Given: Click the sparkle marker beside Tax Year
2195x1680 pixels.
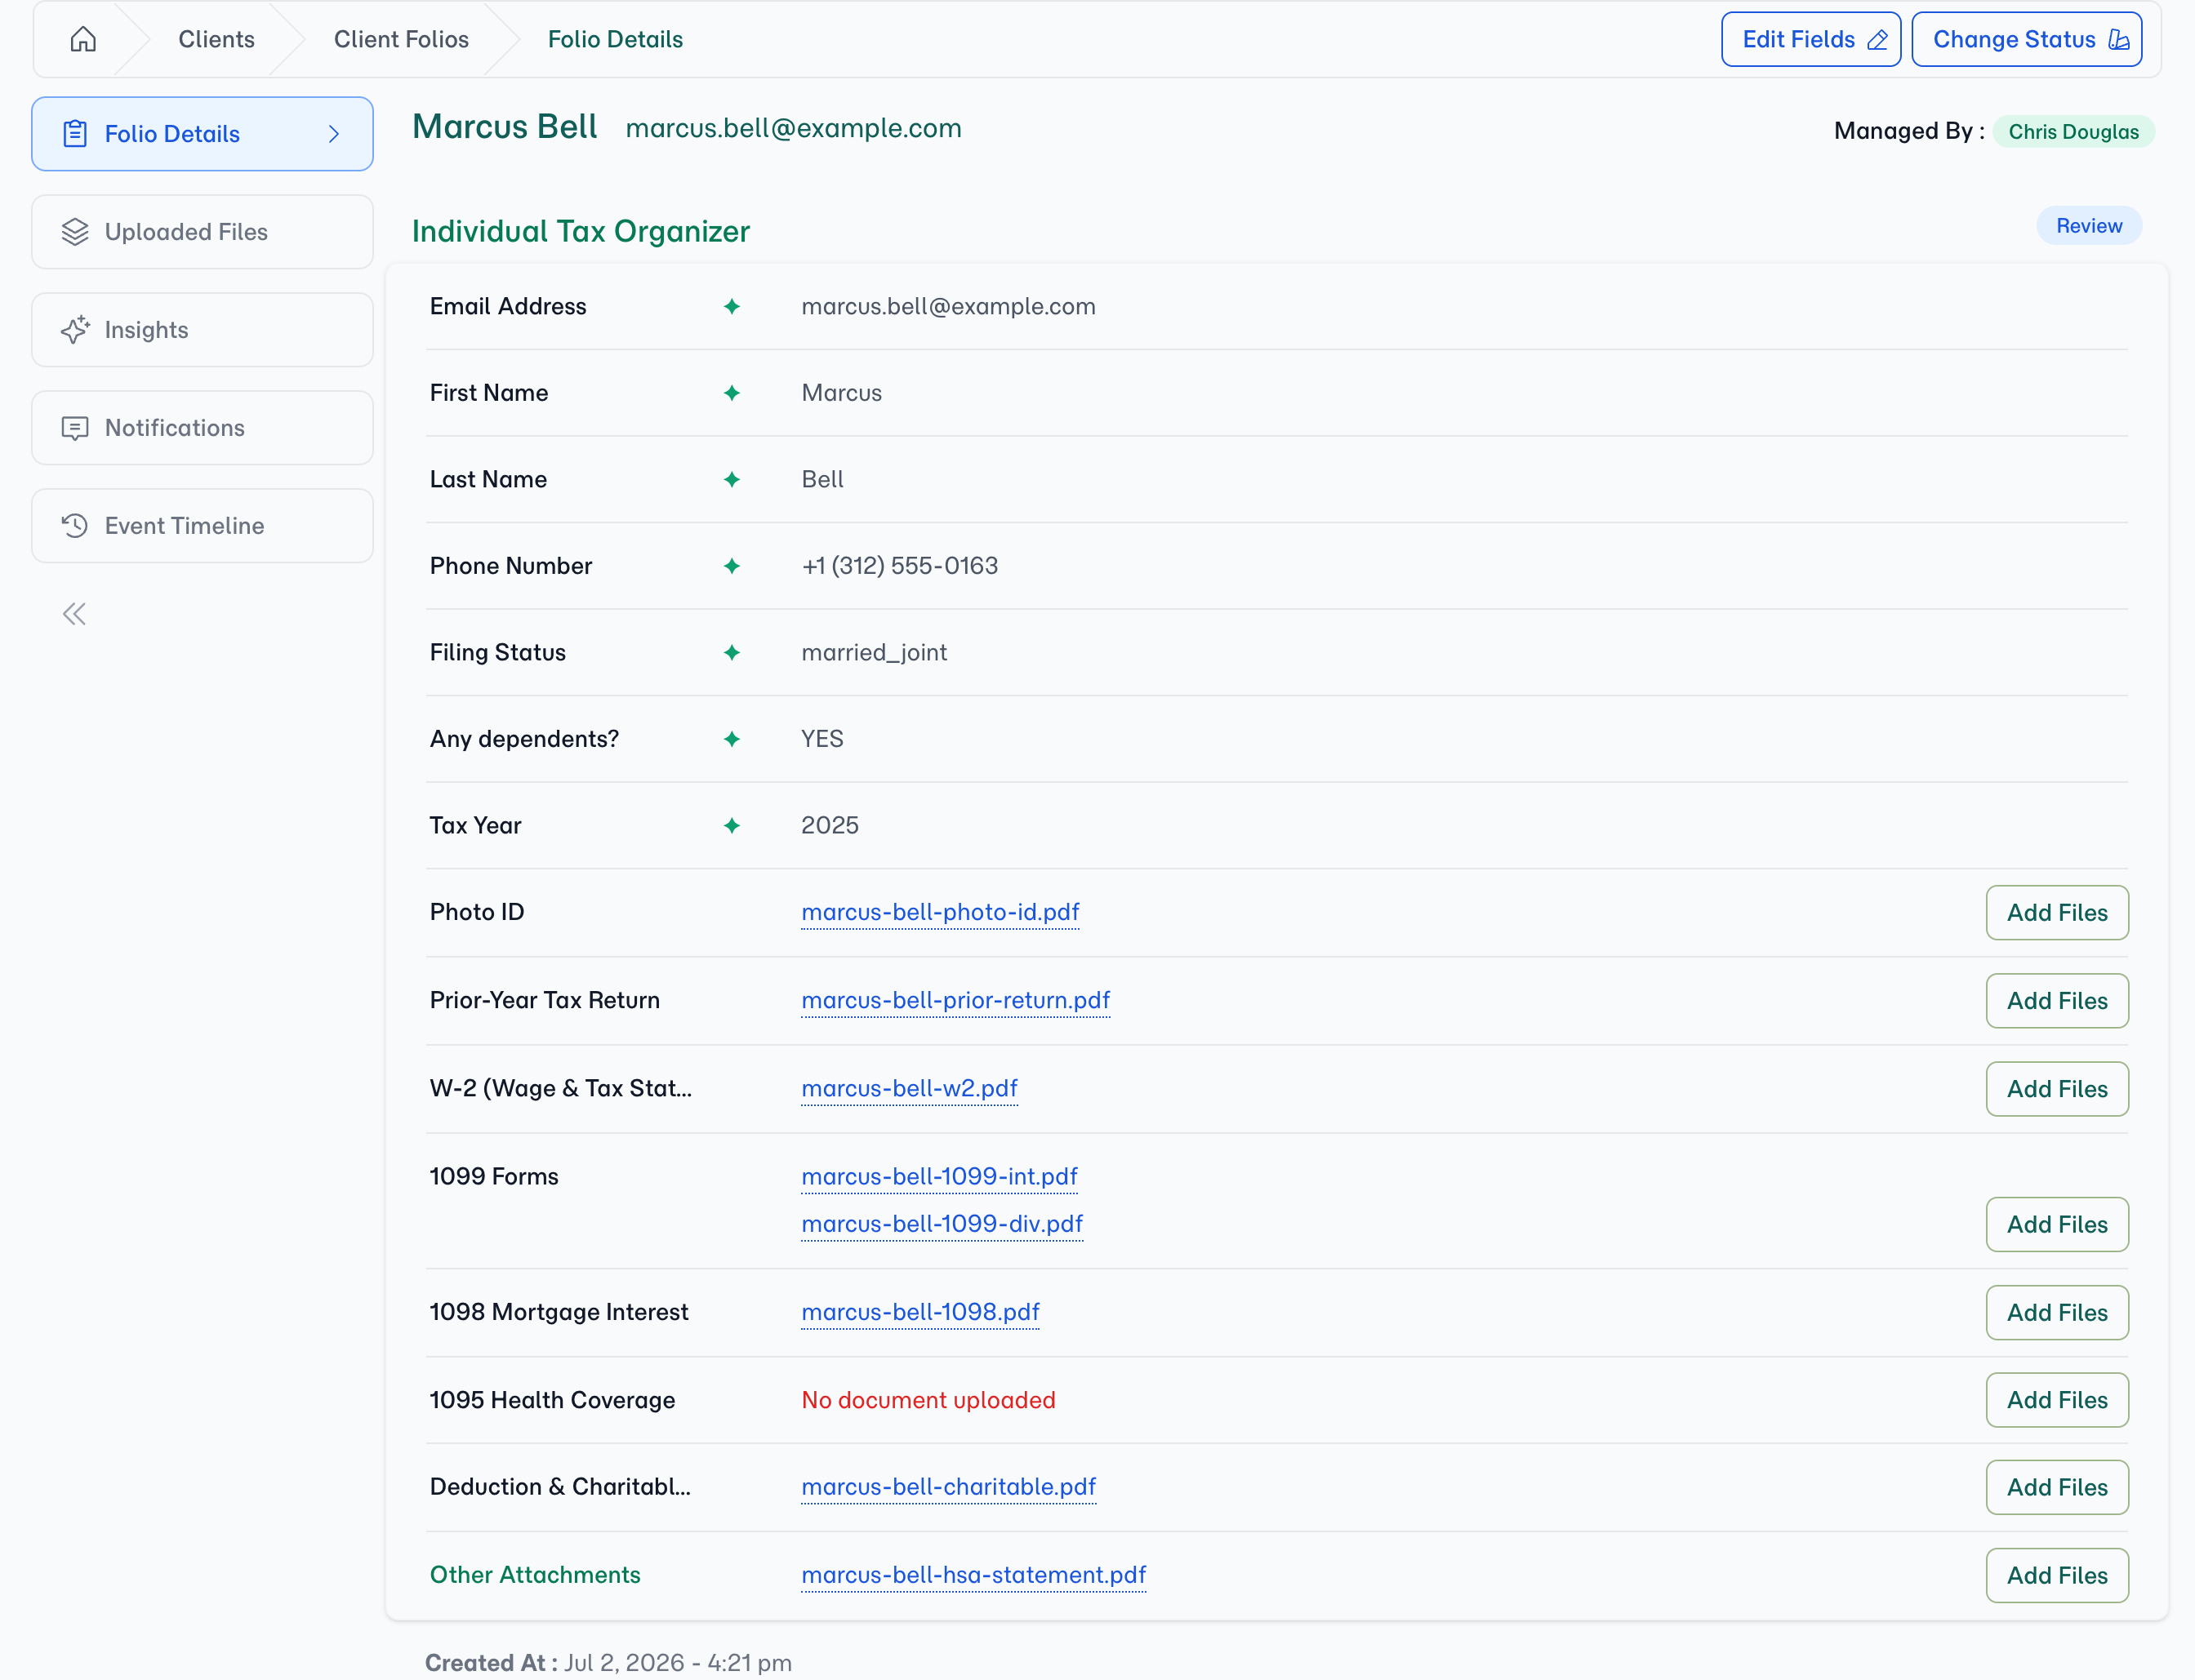Looking at the screenshot, I should coord(732,825).
